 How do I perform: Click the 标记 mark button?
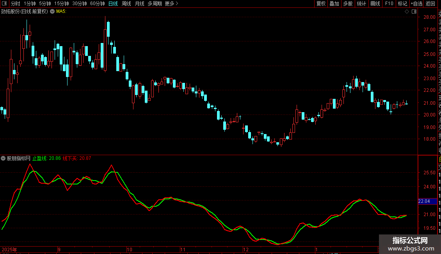pos(402,4)
